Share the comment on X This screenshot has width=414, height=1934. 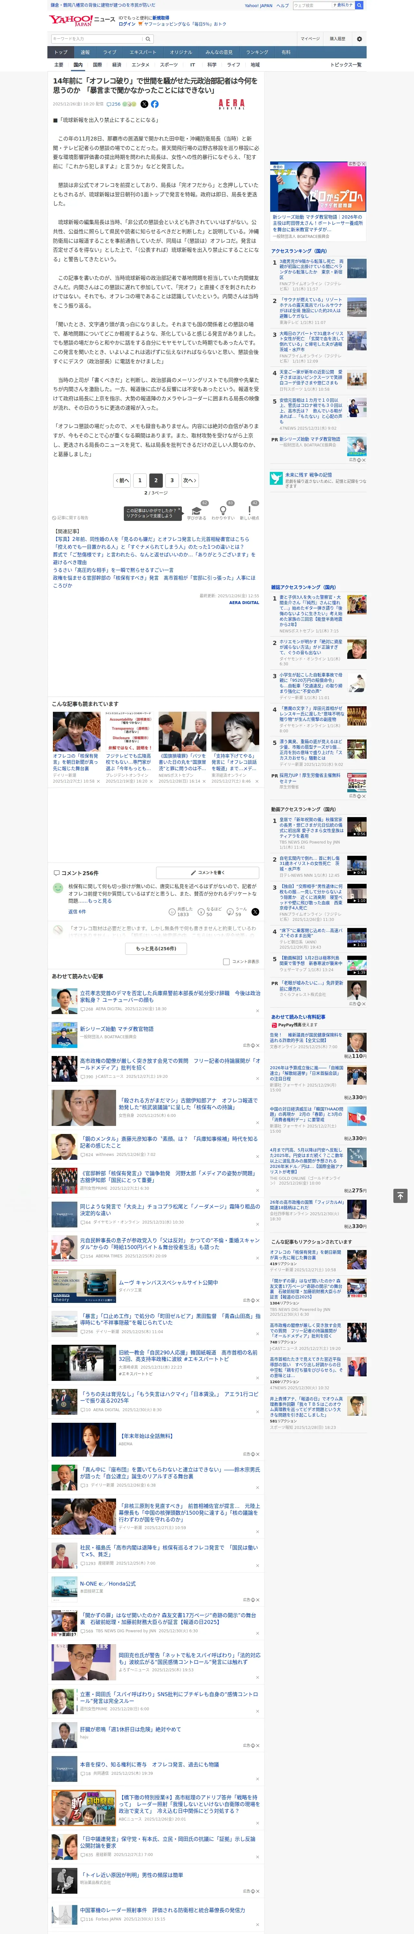coord(255,912)
